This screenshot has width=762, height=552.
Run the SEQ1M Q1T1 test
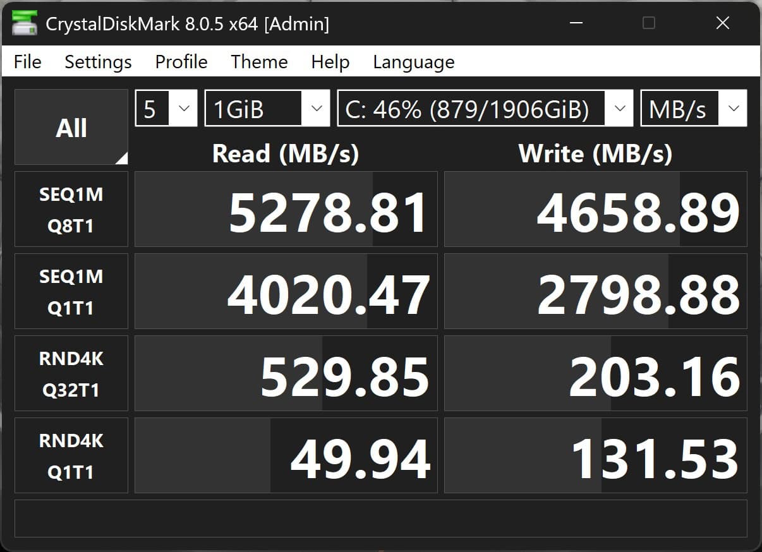tap(71, 291)
